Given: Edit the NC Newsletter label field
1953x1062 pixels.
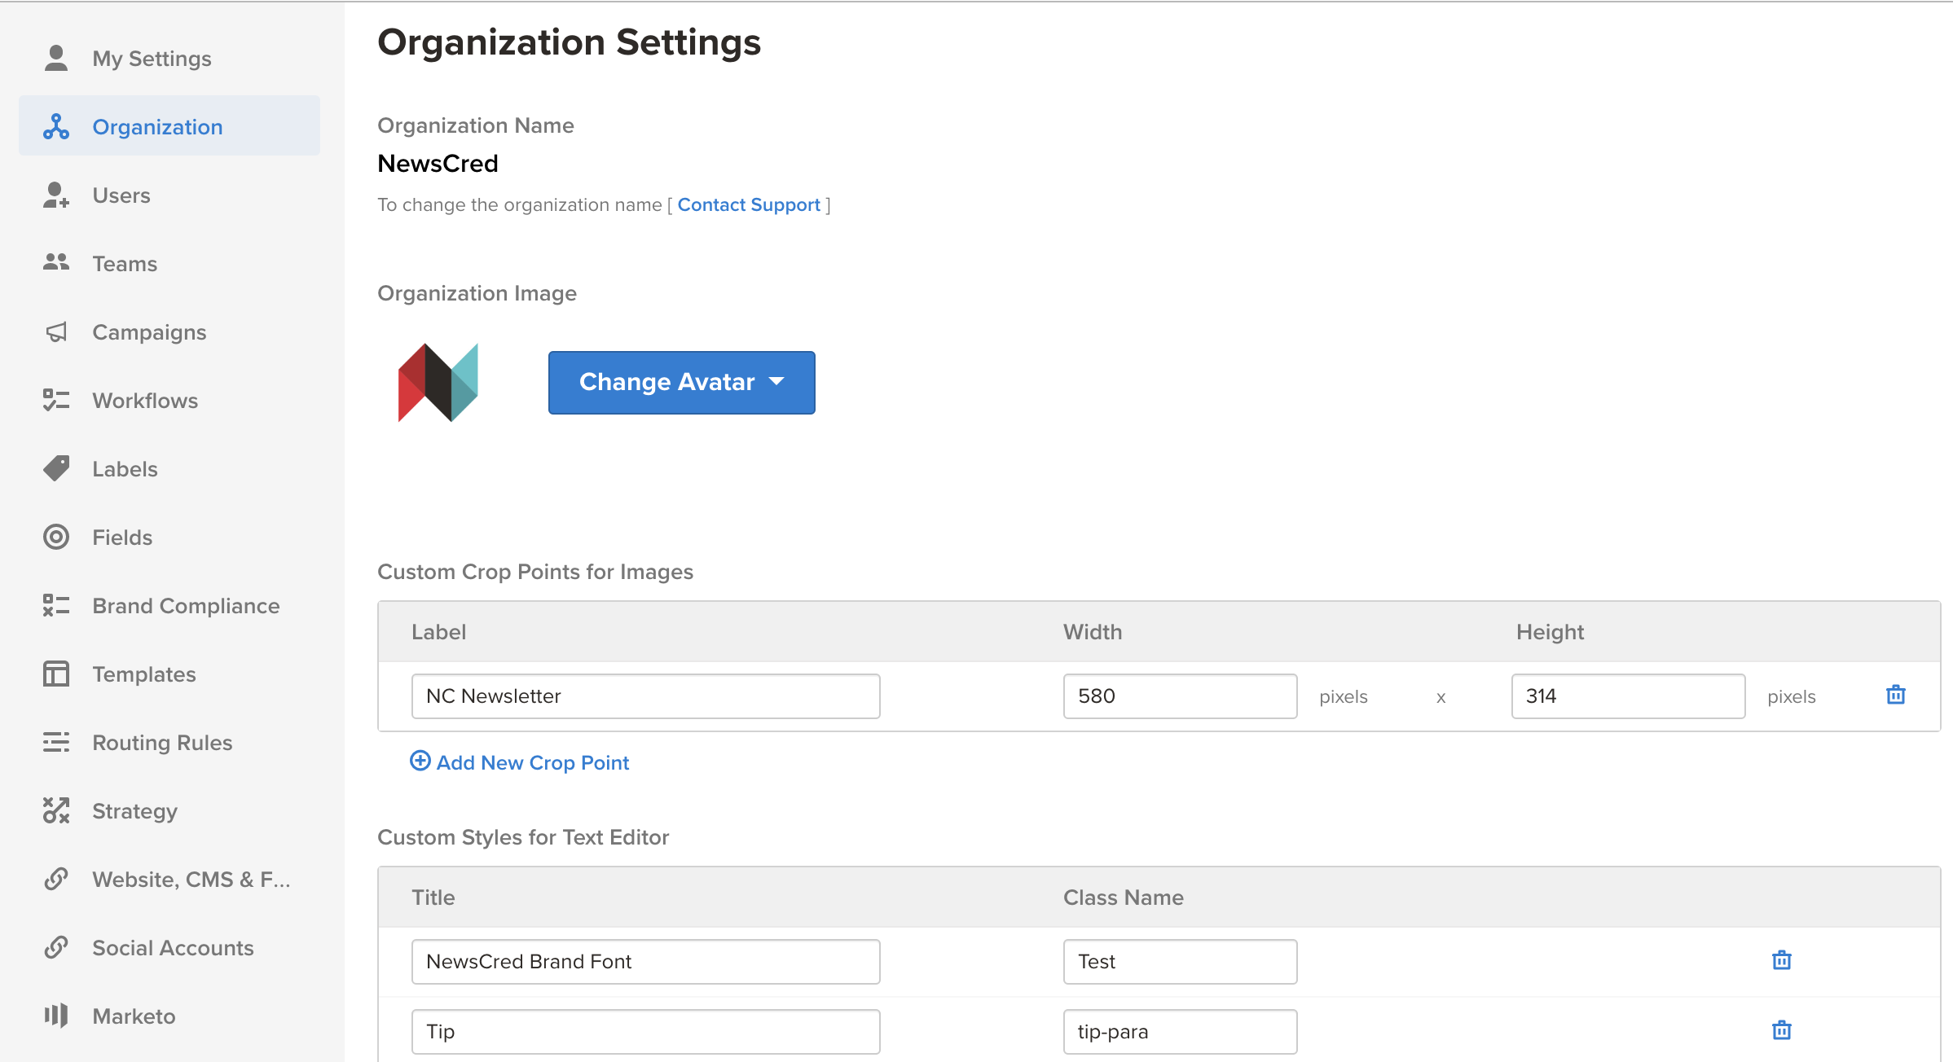Looking at the screenshot, I should point(646,696).
